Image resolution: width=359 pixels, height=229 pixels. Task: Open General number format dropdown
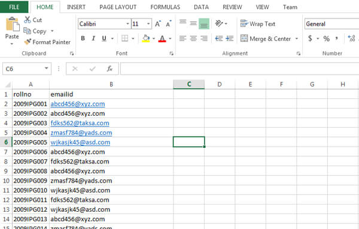(332, 24)
